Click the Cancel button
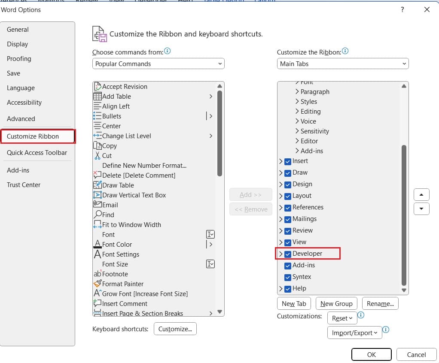 (416, 354)
